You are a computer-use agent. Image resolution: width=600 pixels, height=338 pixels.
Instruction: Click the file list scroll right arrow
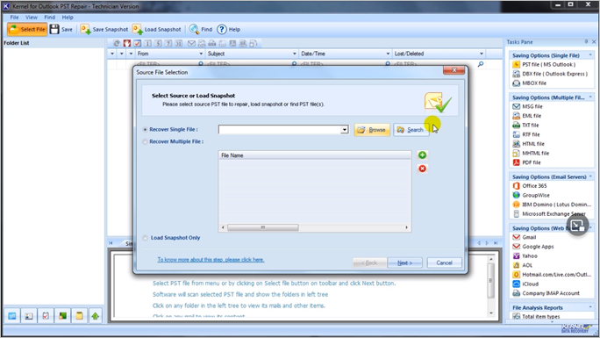tap(406, 227)
